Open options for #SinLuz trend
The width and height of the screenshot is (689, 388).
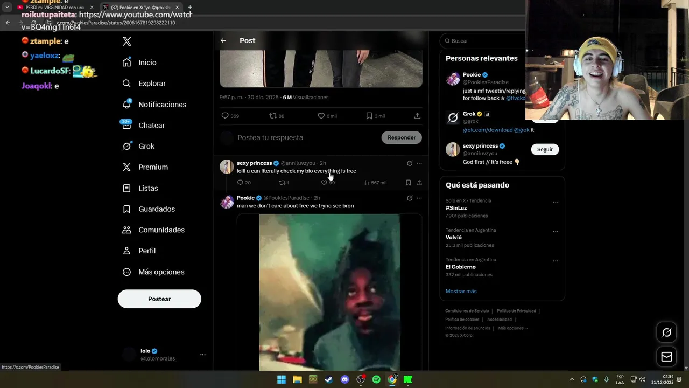[556, 203]
